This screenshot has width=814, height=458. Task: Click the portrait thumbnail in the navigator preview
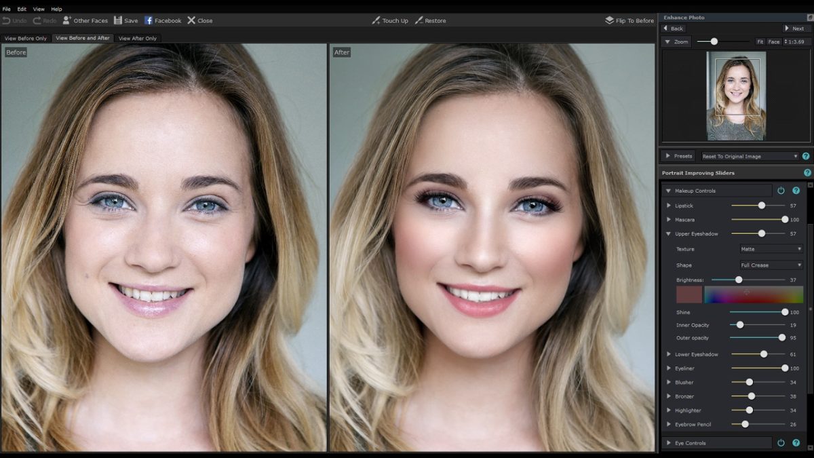[x=736, y=96]
